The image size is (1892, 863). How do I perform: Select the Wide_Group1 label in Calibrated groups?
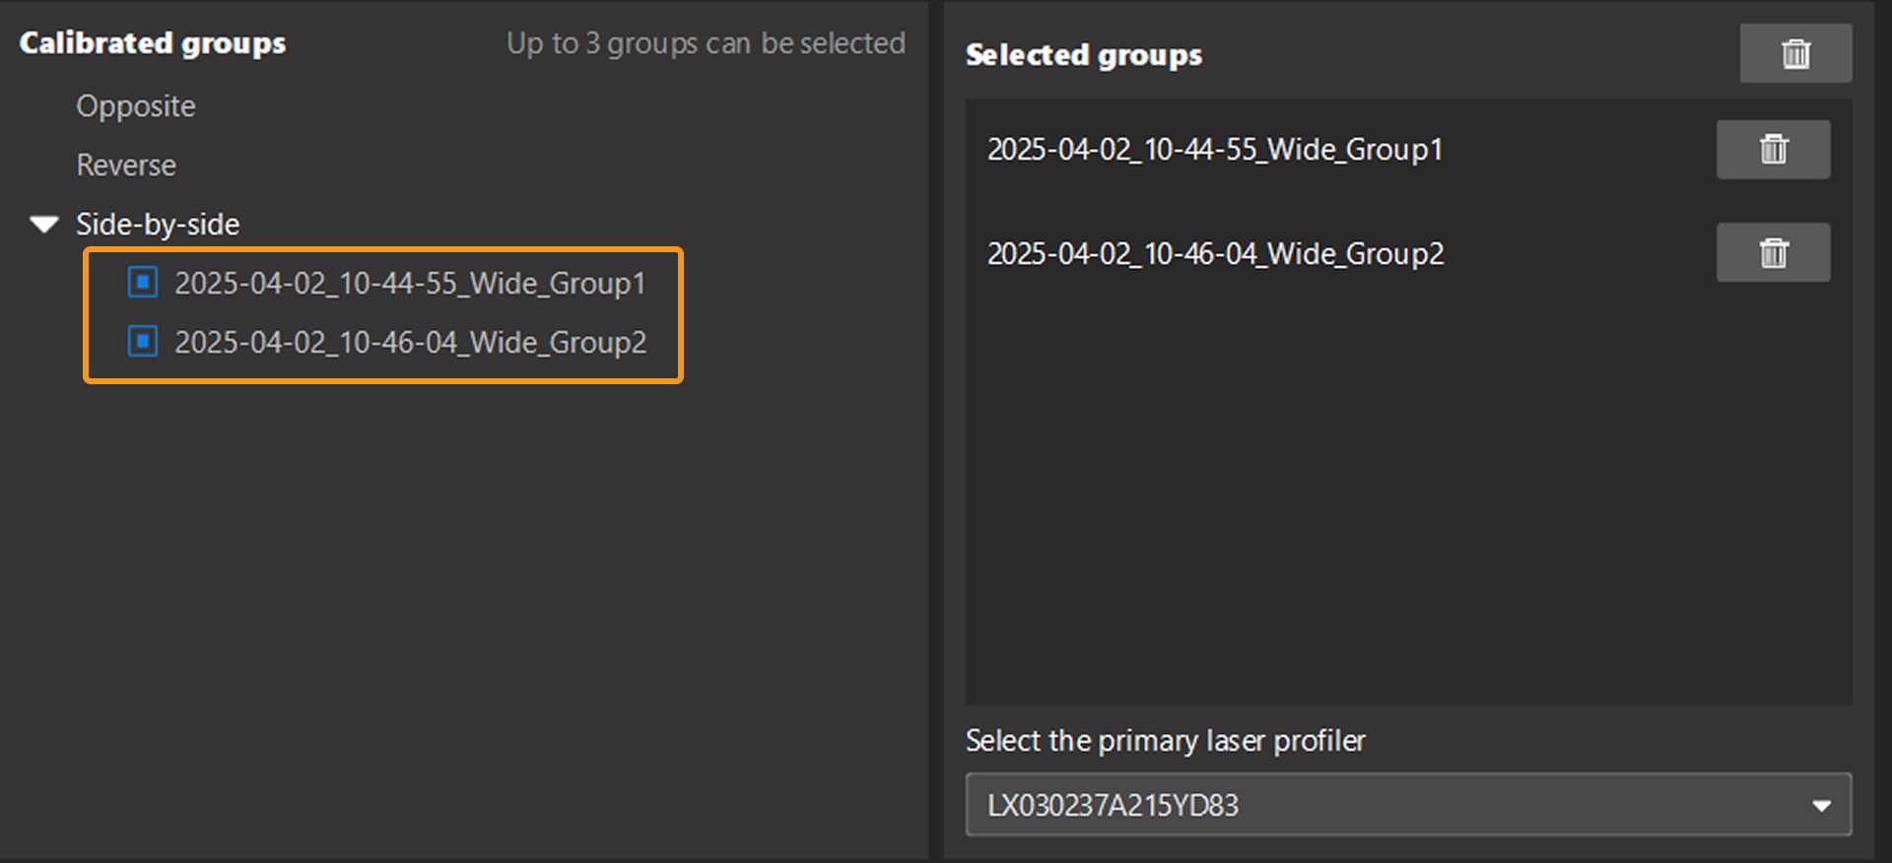(410, 284)
